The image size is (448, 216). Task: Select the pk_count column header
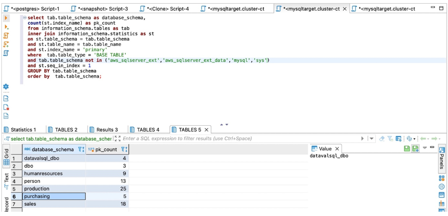click(107, 149)
